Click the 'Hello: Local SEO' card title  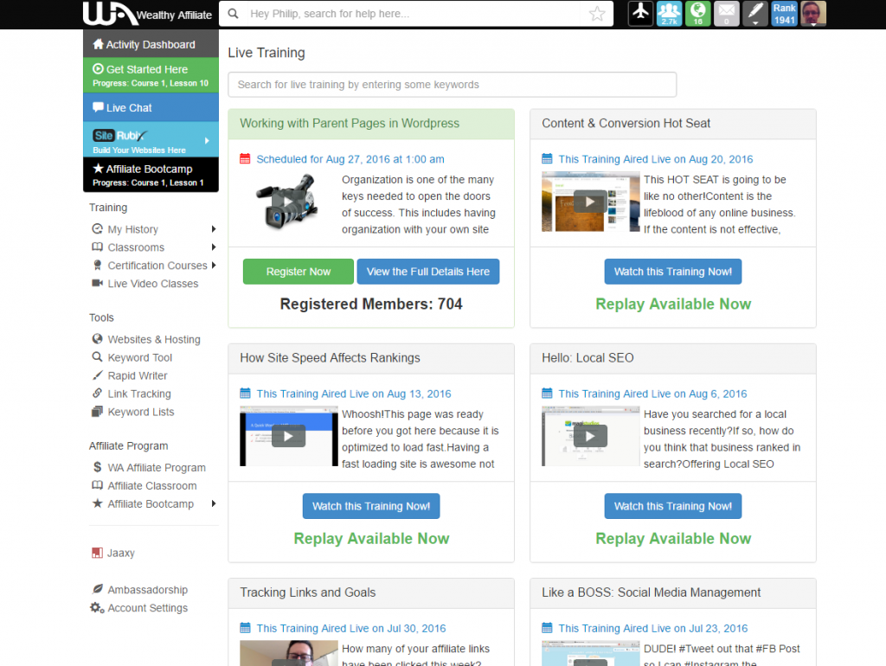587,357
